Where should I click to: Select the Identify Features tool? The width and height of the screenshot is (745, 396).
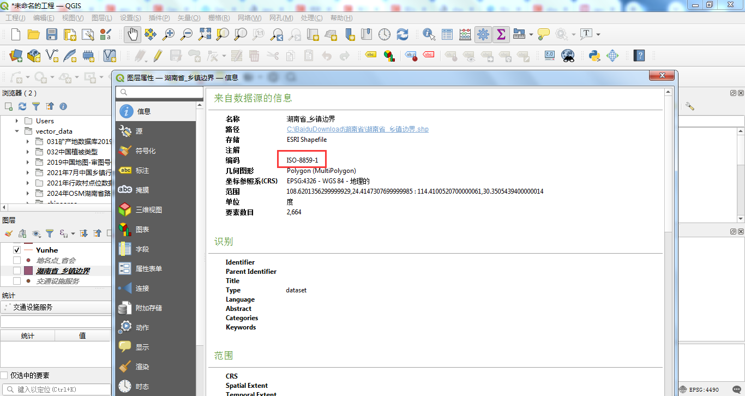pos(429,34)
